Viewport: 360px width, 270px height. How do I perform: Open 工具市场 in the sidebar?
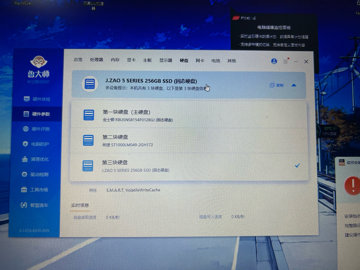pos(34,190)
